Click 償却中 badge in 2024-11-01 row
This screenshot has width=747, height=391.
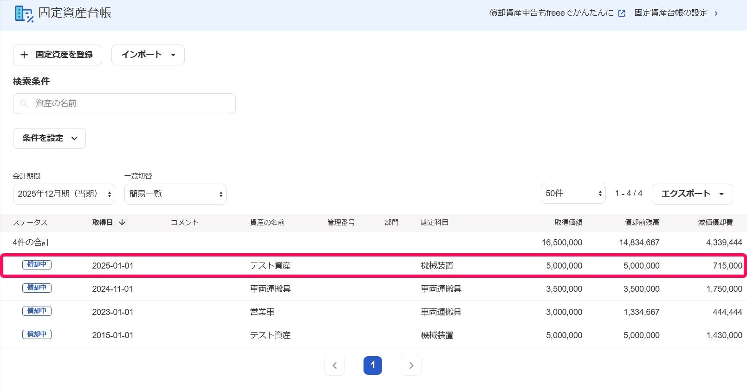[37, 288]
